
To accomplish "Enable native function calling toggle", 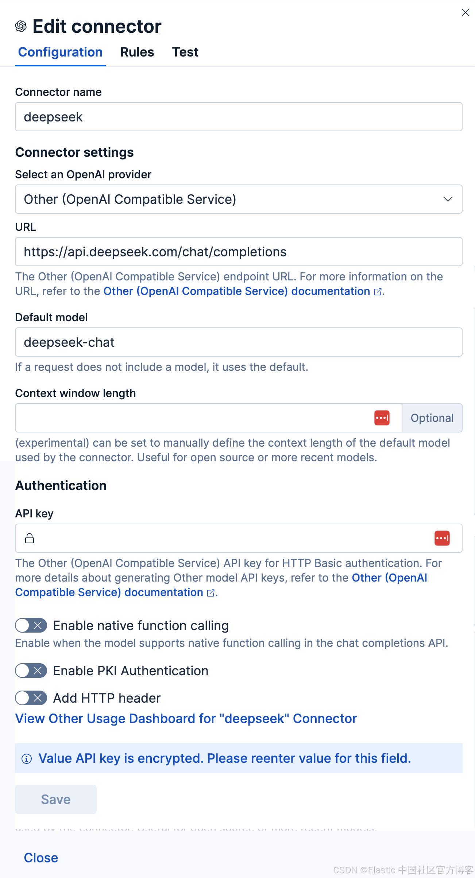I will pyautogui.click(x=31, y=626).
